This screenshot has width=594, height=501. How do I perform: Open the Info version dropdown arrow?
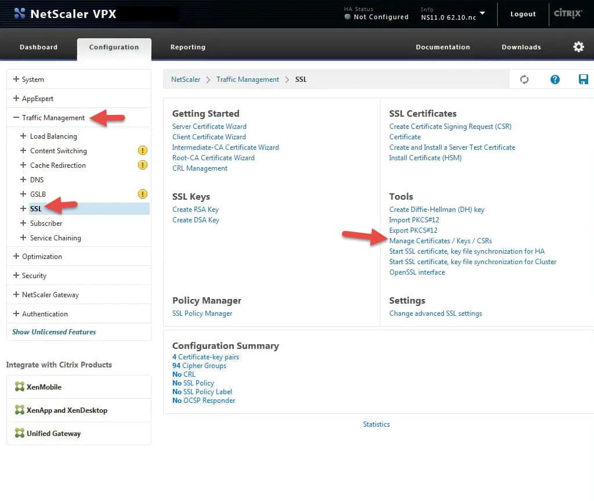pyautogui.click(x=482, y=13)
